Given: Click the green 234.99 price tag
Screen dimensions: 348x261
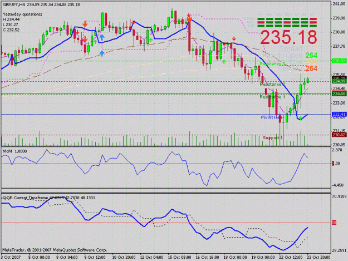Looking at the screenshot, I should coord(339,81).
